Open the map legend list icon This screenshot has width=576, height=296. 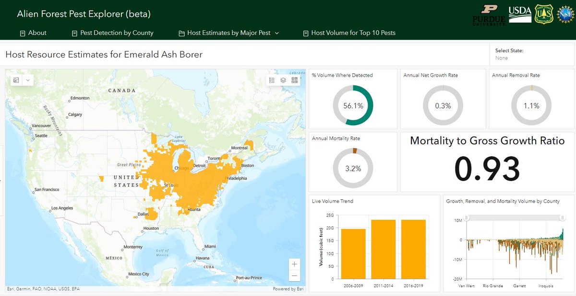272,80
